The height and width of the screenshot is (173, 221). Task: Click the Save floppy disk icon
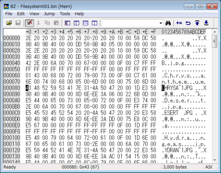[x=18, y=23]
